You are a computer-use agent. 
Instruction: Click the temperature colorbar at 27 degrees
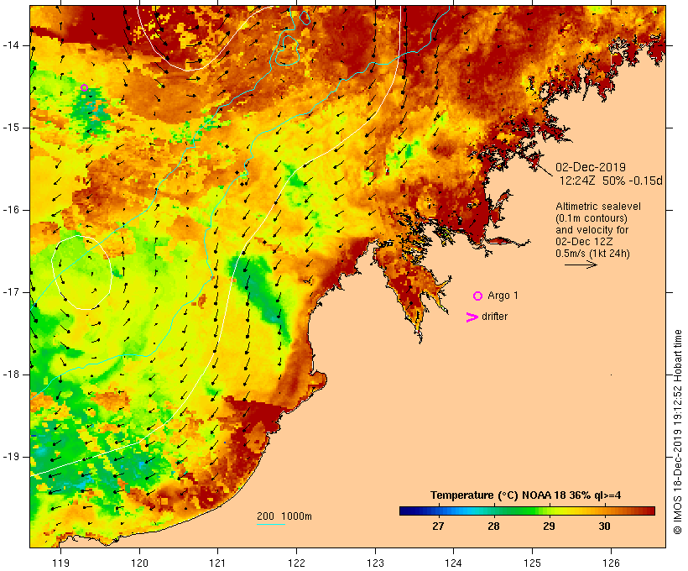pyautogui.click(x=438, y=511)
